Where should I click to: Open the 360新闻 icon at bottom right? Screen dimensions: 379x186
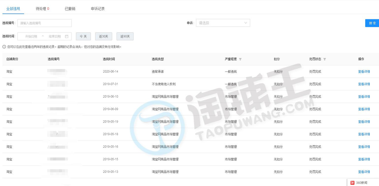[x=353, y=183]
